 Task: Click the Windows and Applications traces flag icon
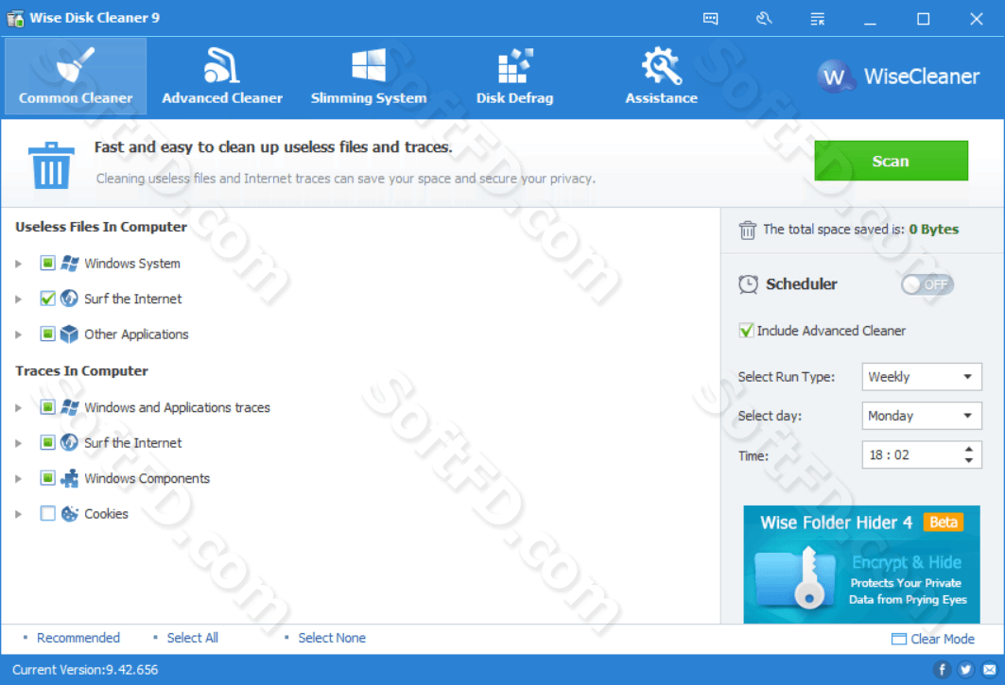point(69,407)
